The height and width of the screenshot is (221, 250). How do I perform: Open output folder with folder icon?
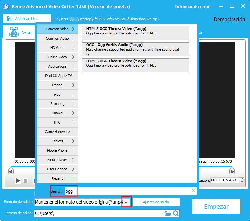168,213
